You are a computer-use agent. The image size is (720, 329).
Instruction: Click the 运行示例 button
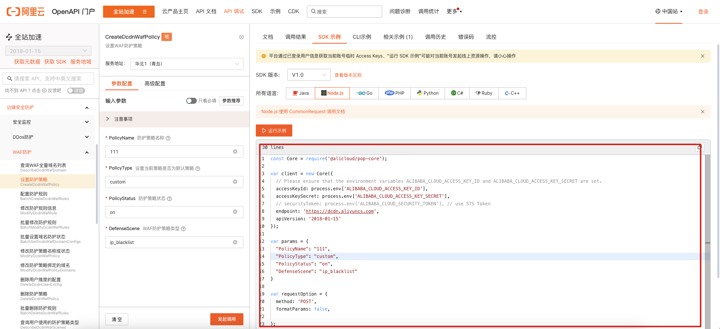[x=274, y=130]
